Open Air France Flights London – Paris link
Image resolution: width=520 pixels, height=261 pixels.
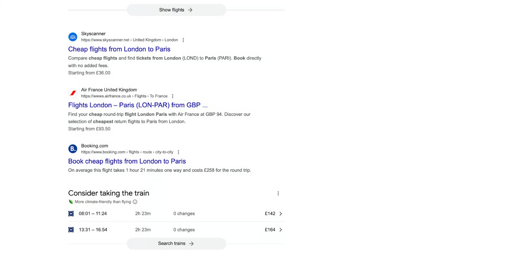pyautogui.click(x=138, y=105)
